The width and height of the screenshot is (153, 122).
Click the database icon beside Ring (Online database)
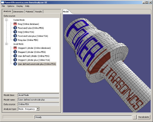15,24
